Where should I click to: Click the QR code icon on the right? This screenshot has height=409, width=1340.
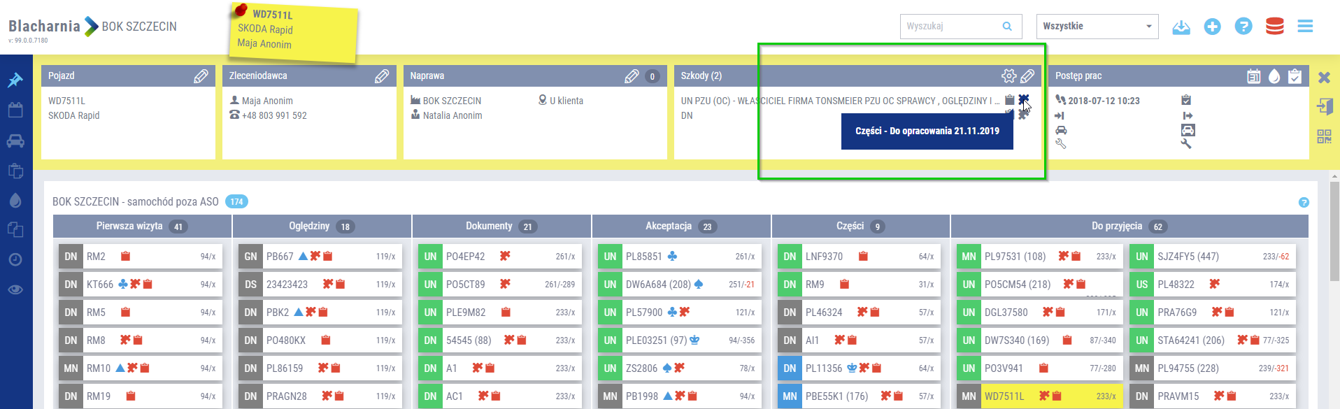tap(1324, 136)
